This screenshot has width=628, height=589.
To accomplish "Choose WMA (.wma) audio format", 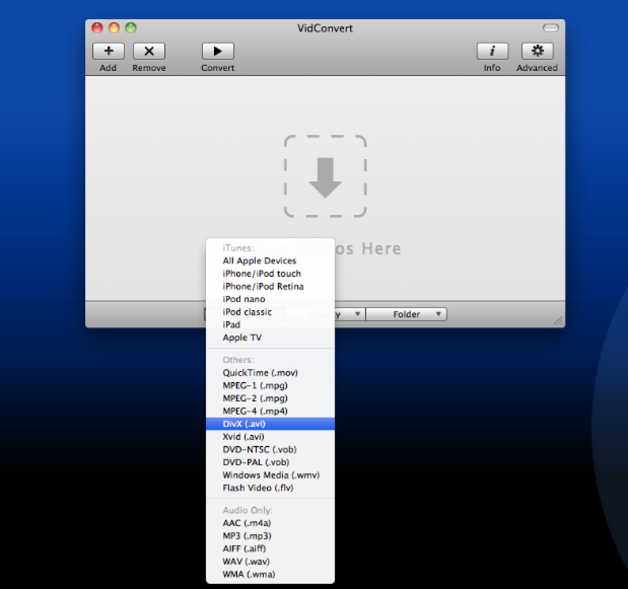I will [270, 575].
